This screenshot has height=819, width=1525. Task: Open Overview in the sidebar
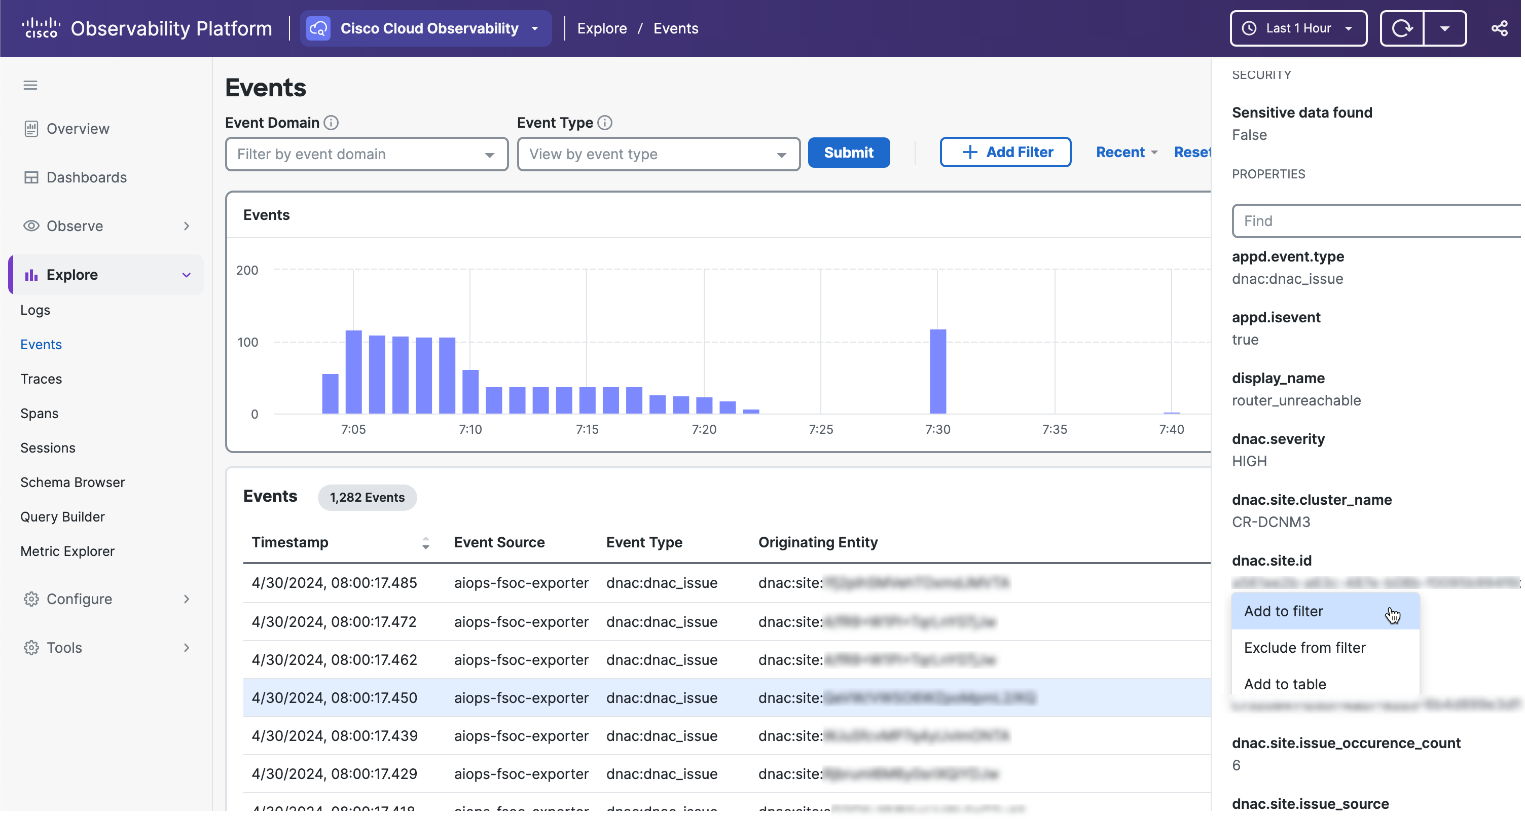(x=78, y=128)
